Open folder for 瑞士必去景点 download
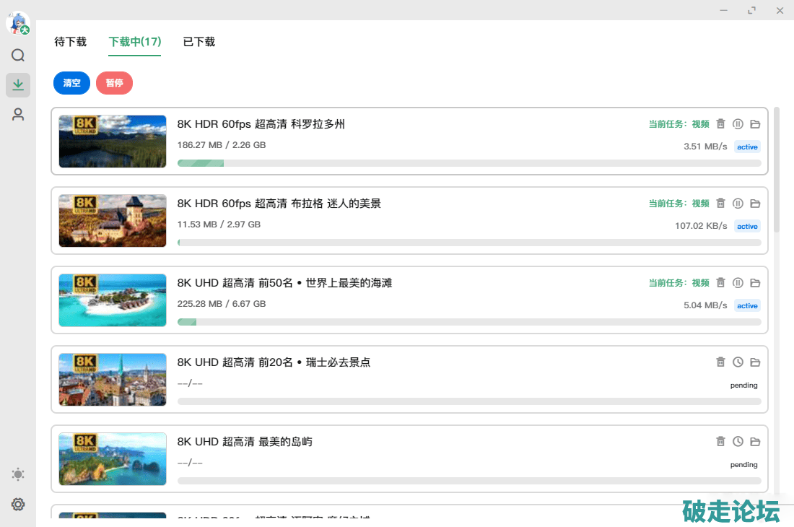The width and height of the screenshot is (794, 527). click(x=755, y=362)
